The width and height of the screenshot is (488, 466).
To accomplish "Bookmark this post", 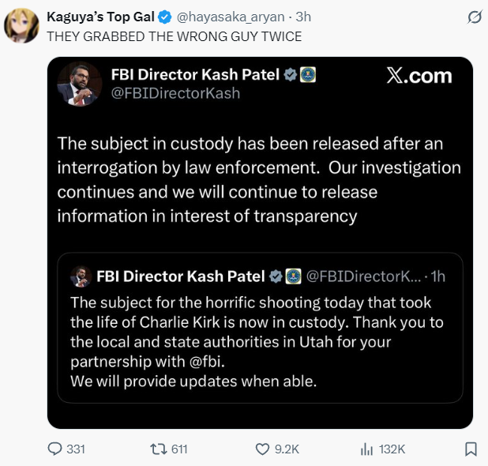I will coord(471,449).
